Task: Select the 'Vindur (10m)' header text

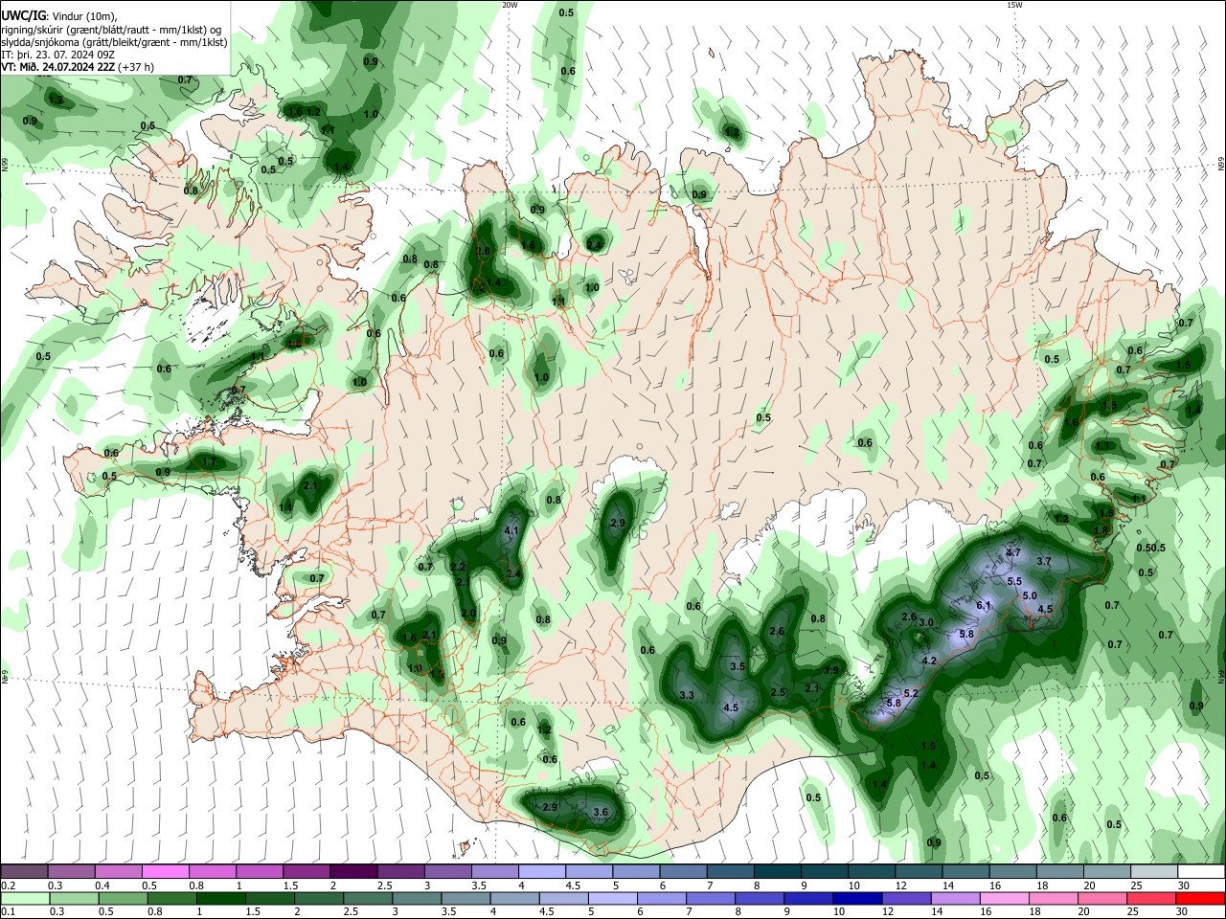Action: tap(82, 16)
